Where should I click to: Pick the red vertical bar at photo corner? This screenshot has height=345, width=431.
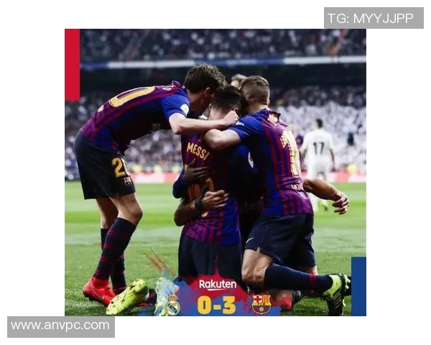(73, 65)
